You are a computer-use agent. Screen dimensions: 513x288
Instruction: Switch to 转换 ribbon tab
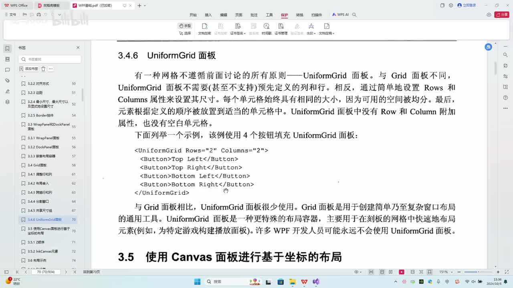click(300, 15)
